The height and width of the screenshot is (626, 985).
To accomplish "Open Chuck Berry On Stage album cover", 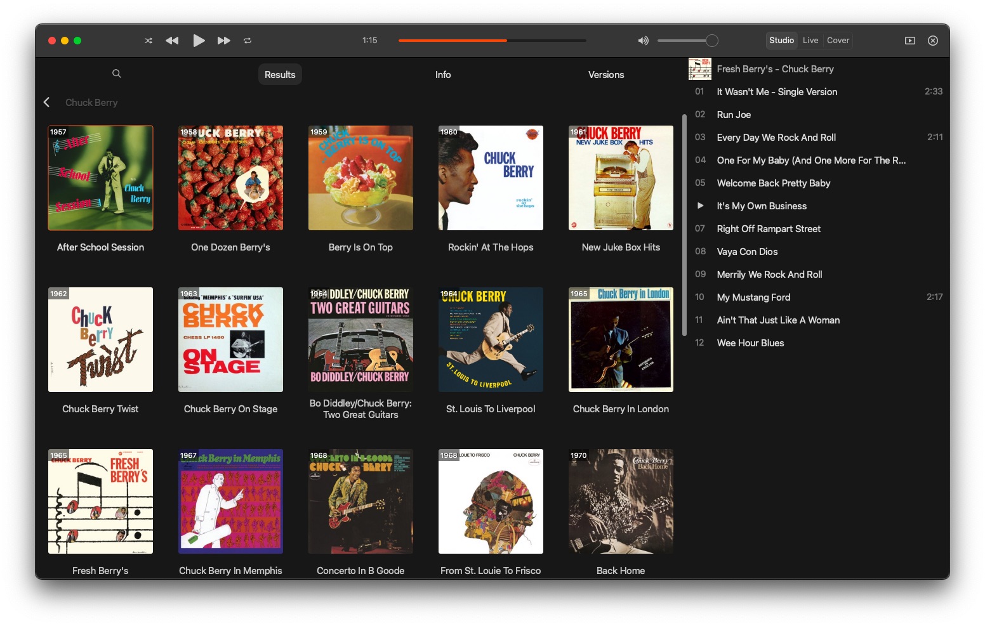I will click(x=230, y=339).
